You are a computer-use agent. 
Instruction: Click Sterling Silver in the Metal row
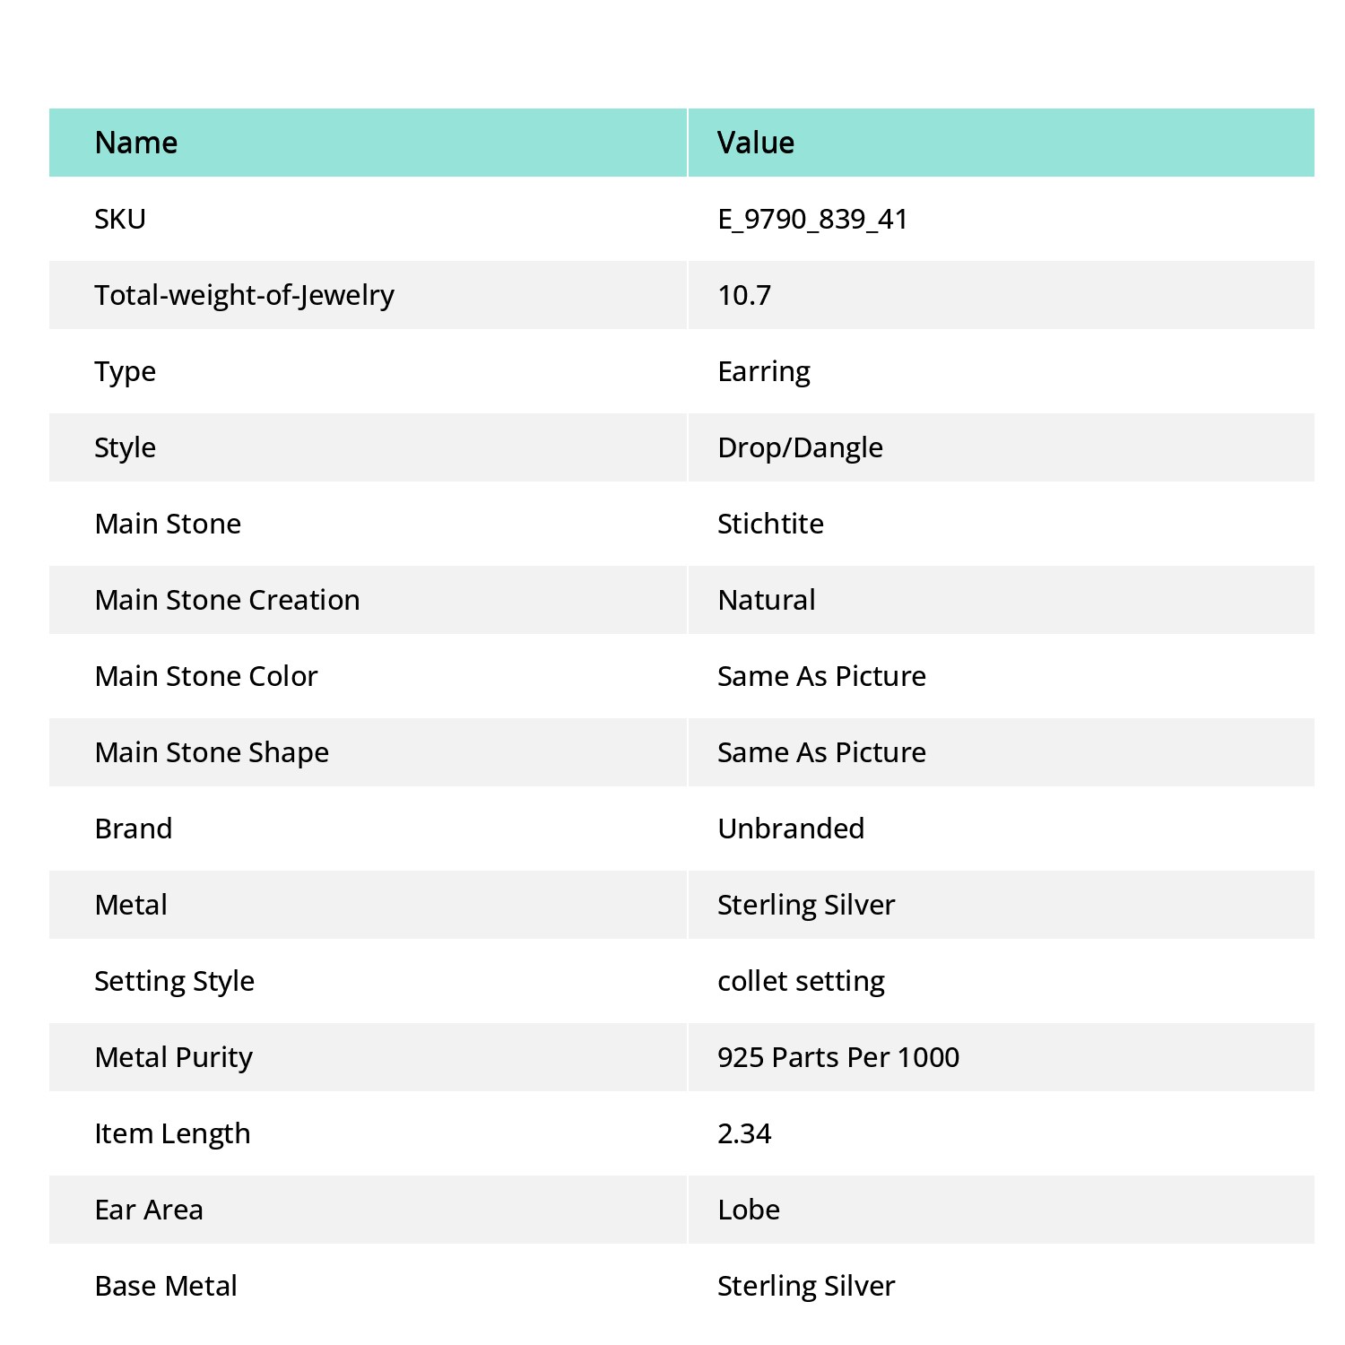coord(806,905)
